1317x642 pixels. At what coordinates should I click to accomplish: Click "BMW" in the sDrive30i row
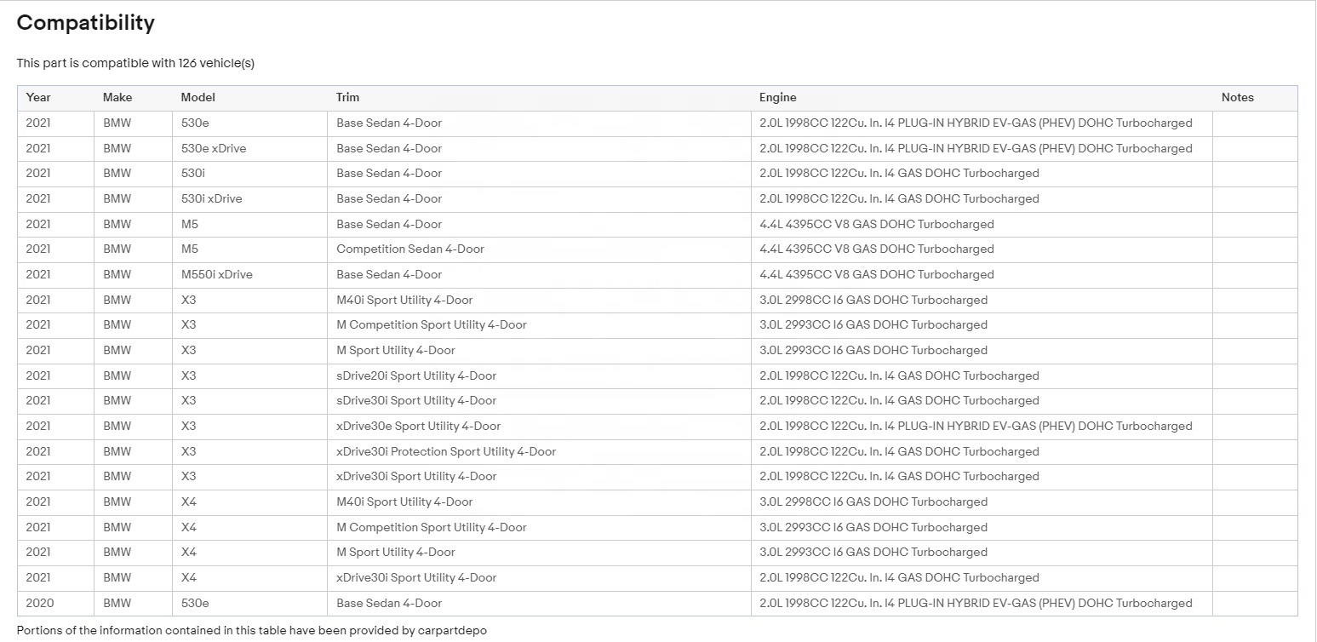coord(117,400)
